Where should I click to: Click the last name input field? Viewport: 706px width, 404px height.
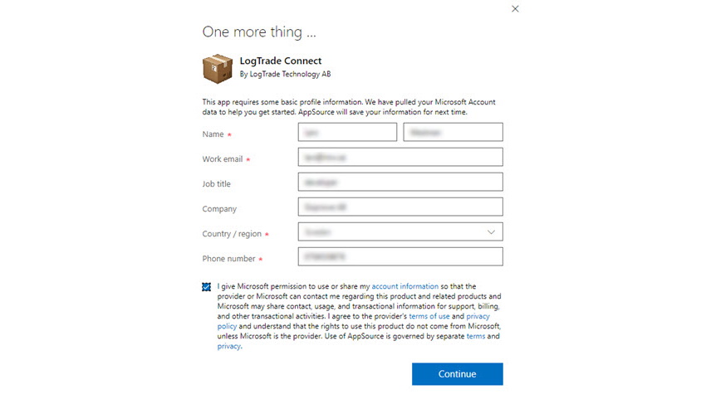click(453, 132)
